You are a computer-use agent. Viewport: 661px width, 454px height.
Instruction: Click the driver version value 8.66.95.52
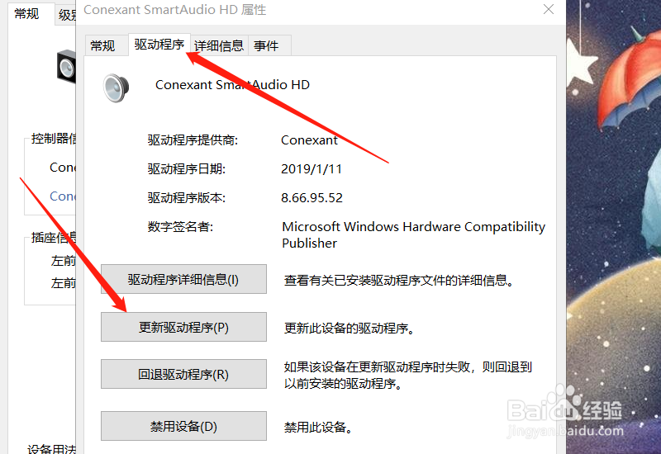point(311,198)
